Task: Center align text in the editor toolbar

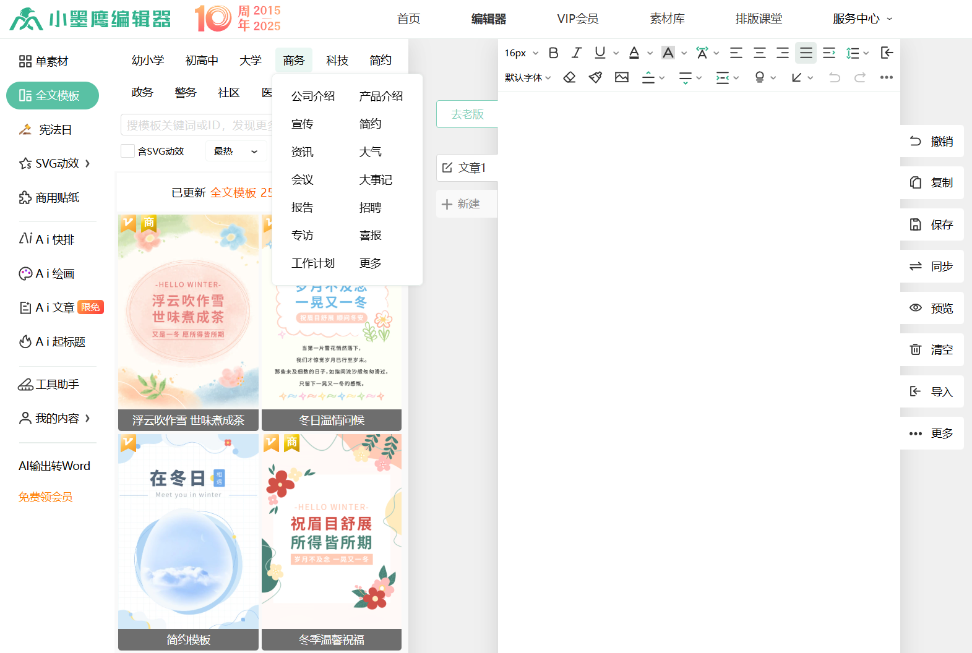Action: [x=759, y=53]
